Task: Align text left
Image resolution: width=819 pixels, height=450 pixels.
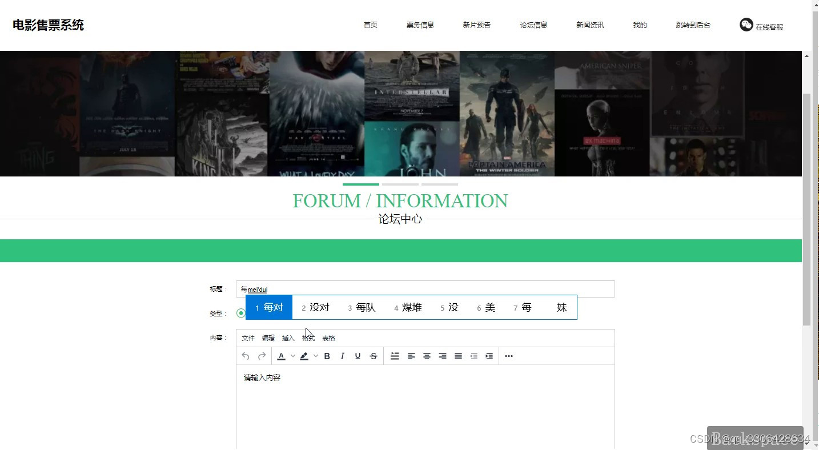Action: click(411, 356)
